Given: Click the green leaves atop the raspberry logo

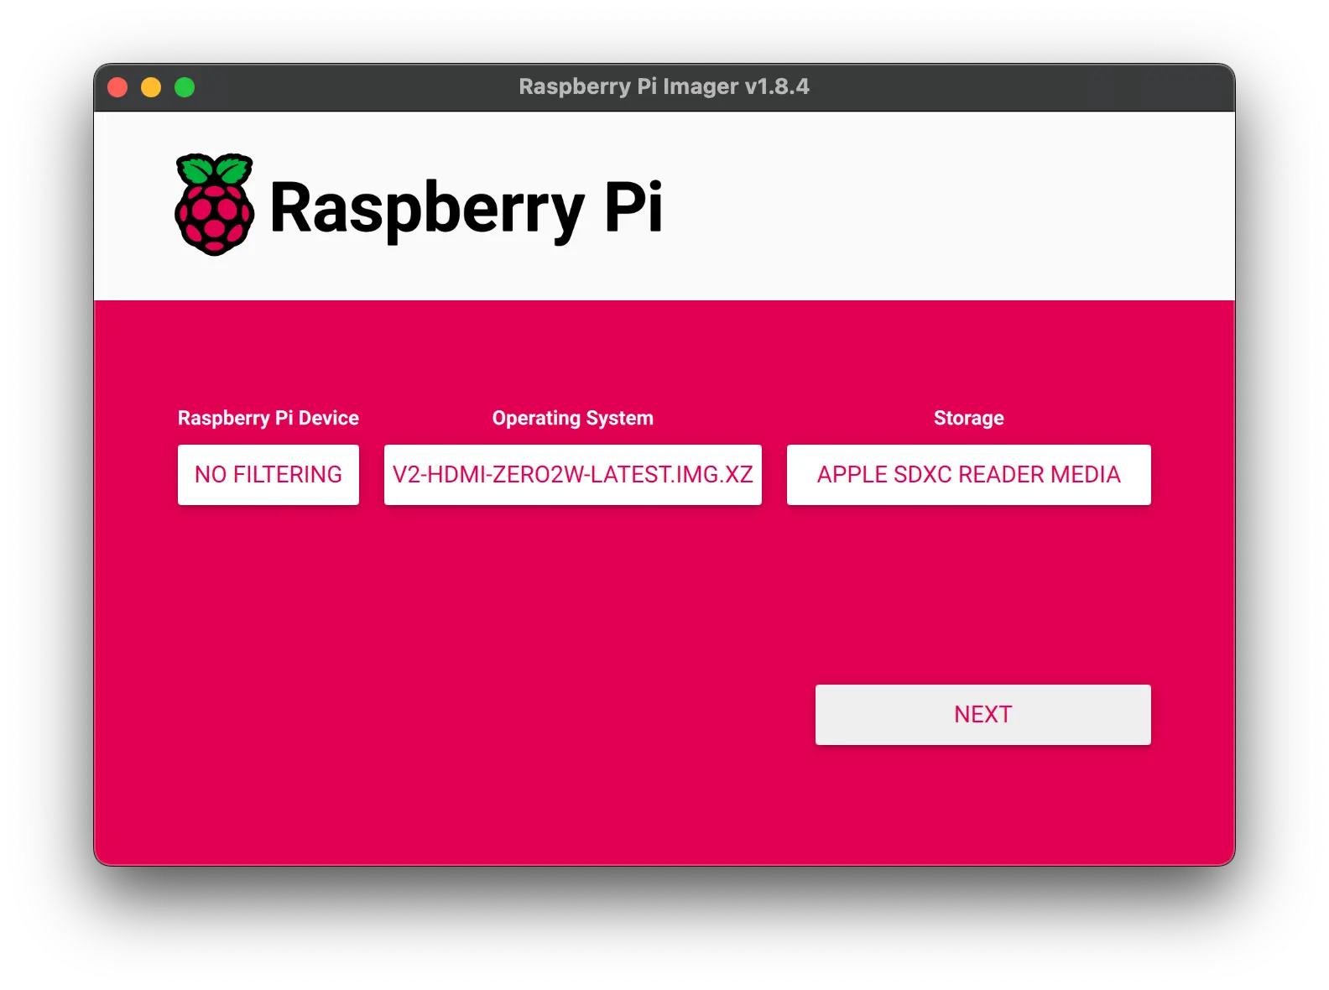Looking at the screenshot, I should point(214,169).
